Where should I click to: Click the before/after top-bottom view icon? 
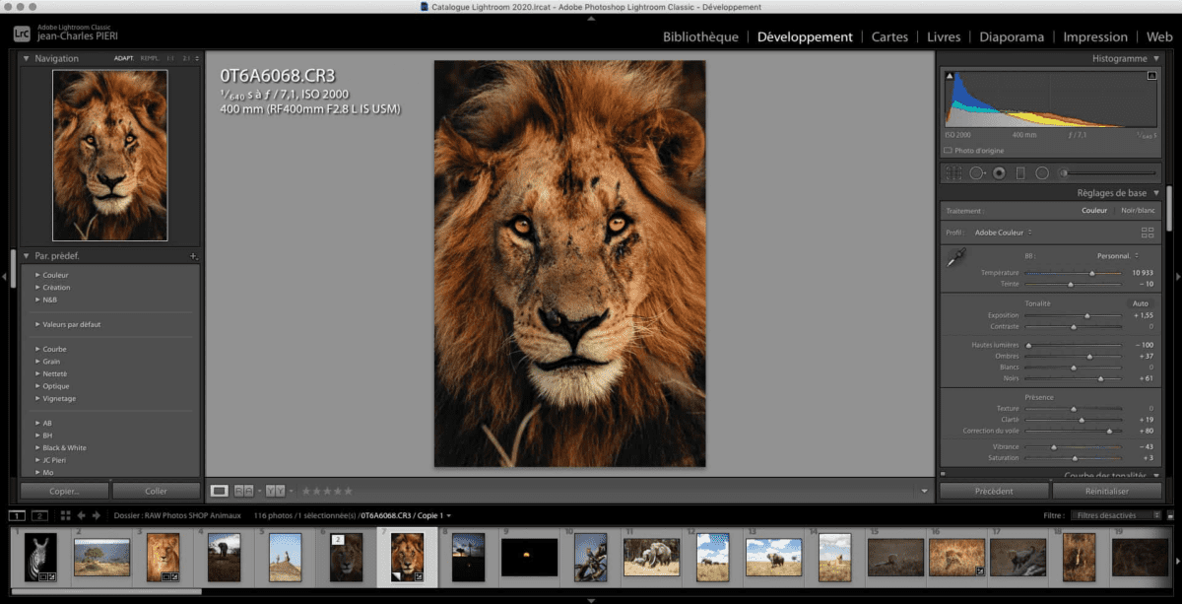(276, 490)
